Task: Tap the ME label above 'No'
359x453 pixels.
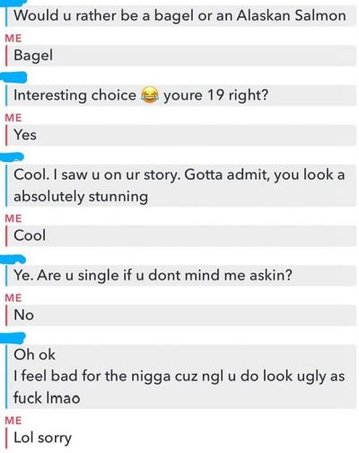Action: [x=13, y=298]
